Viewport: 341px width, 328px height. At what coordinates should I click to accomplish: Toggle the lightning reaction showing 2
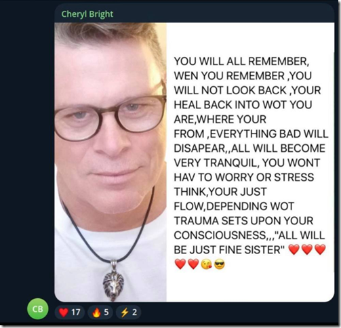(x=128, y=312)
